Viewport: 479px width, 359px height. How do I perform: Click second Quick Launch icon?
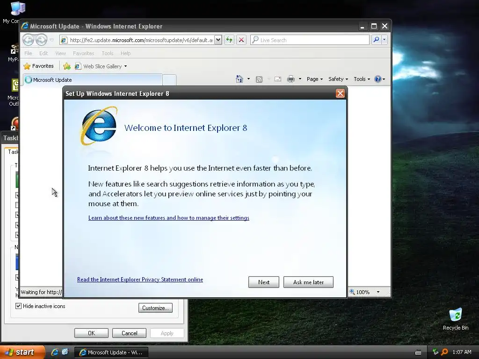[65, 352]
